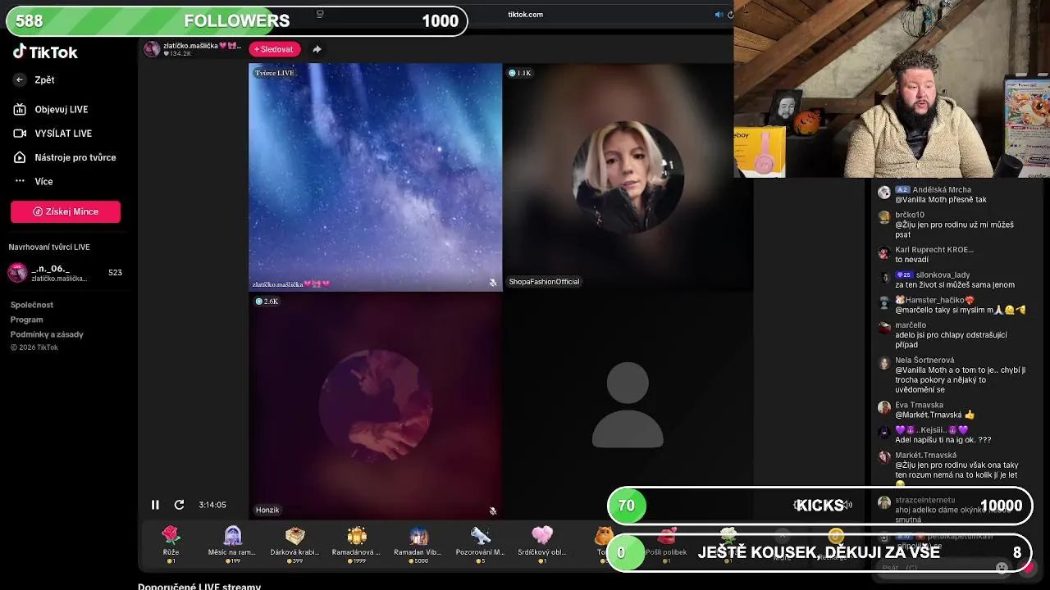Open Objevuj LIVE from the sidebar
Viewport: 1050px width, 590px height.
pyautogui.click(x=61, y=109)
